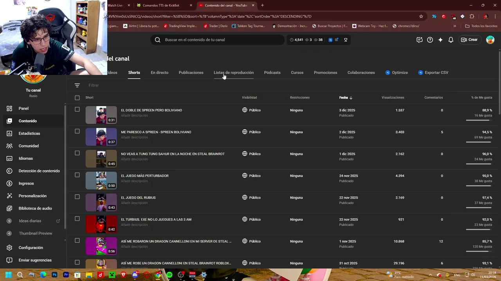Show more bookmarks via the chevron
Image resolution: width=501 pixels, height=281 pixels.
pos(454,26)
